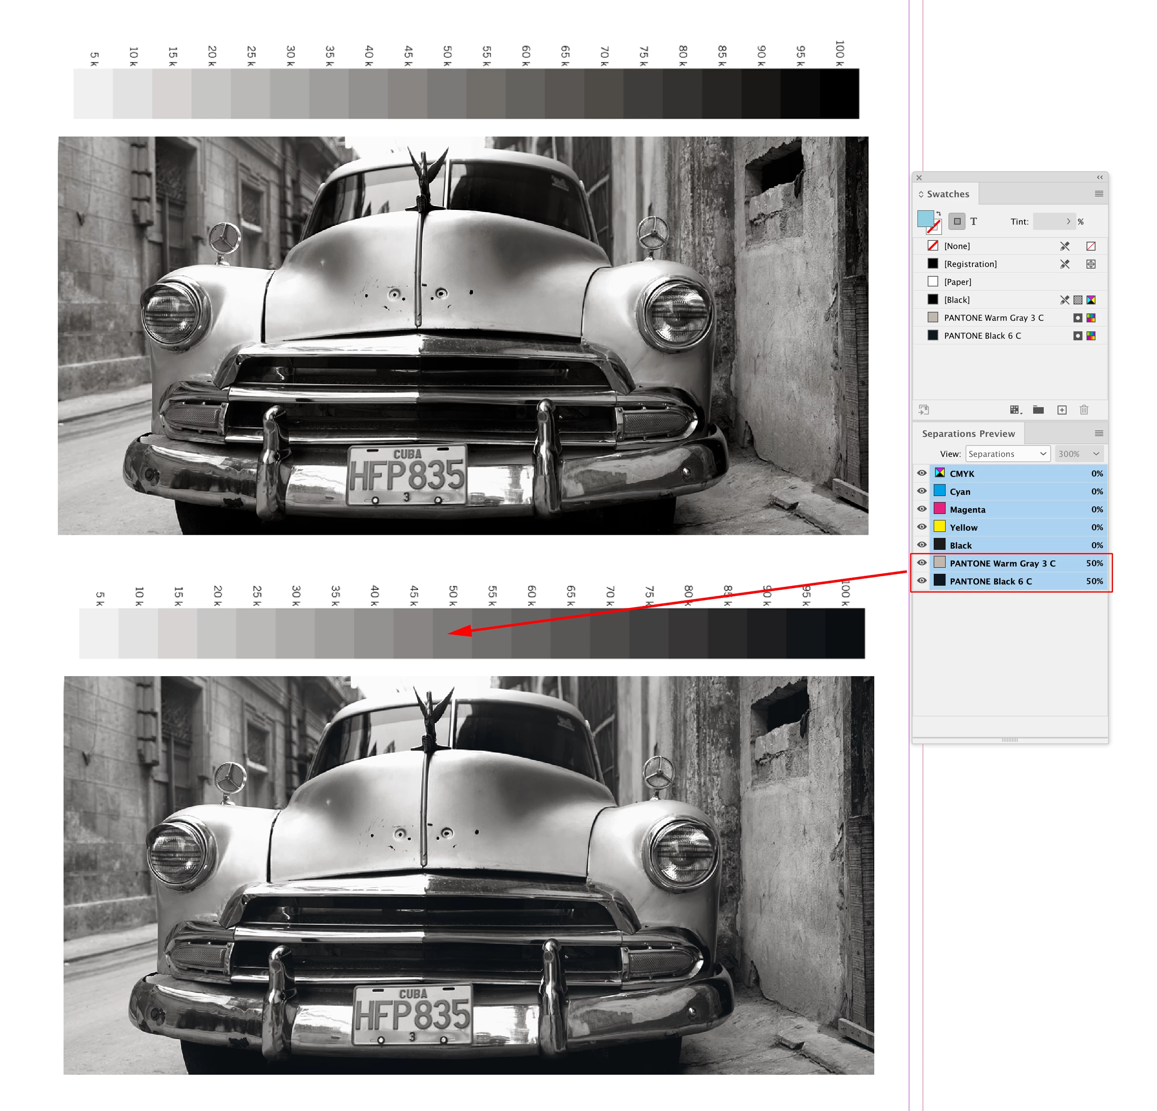Click the Formatting affects text T icon
Viewport: 1157px width, 1111px height.
[973, 221]
